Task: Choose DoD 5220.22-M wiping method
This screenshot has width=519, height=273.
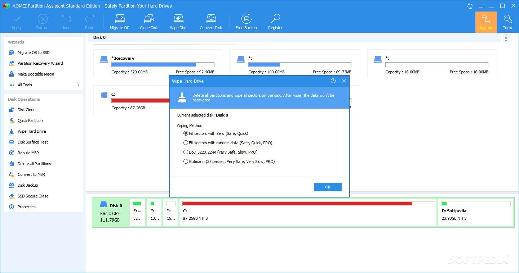Action: coord(185,152)
